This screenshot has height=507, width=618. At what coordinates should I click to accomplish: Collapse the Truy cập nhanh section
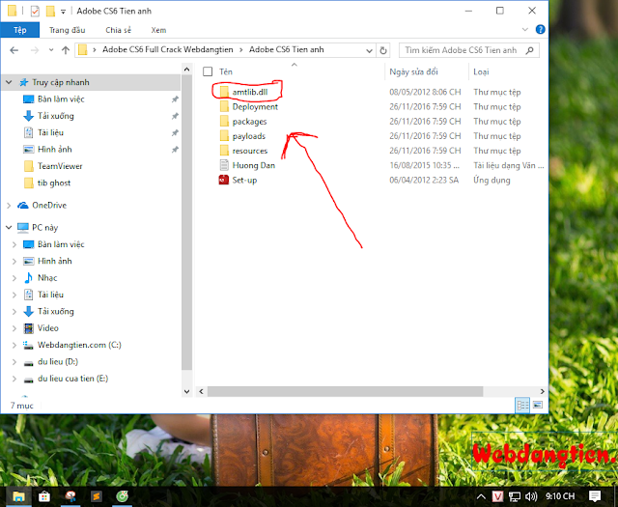pyautogui.click(x=9, y=82)
